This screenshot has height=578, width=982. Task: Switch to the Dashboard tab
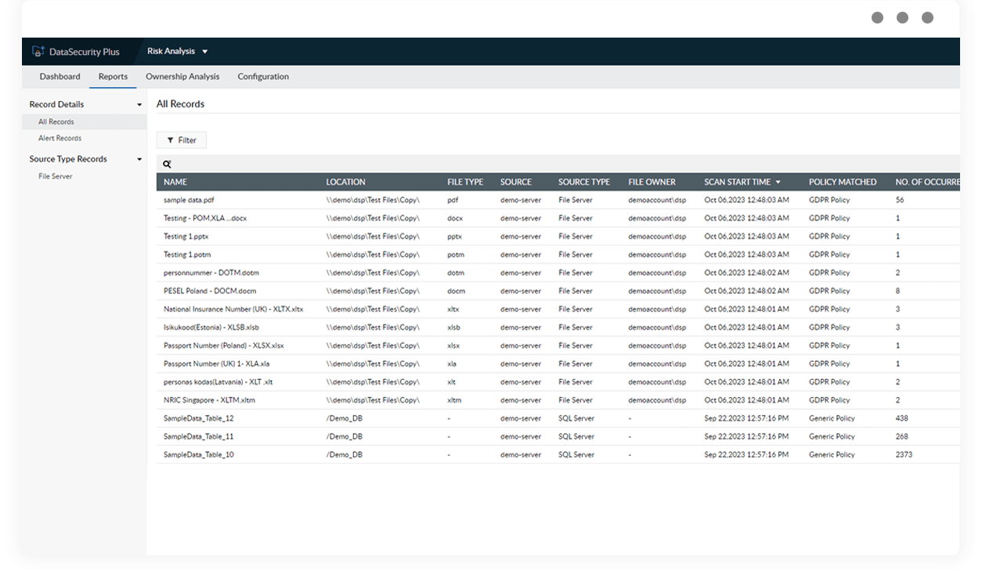[60, 76]
